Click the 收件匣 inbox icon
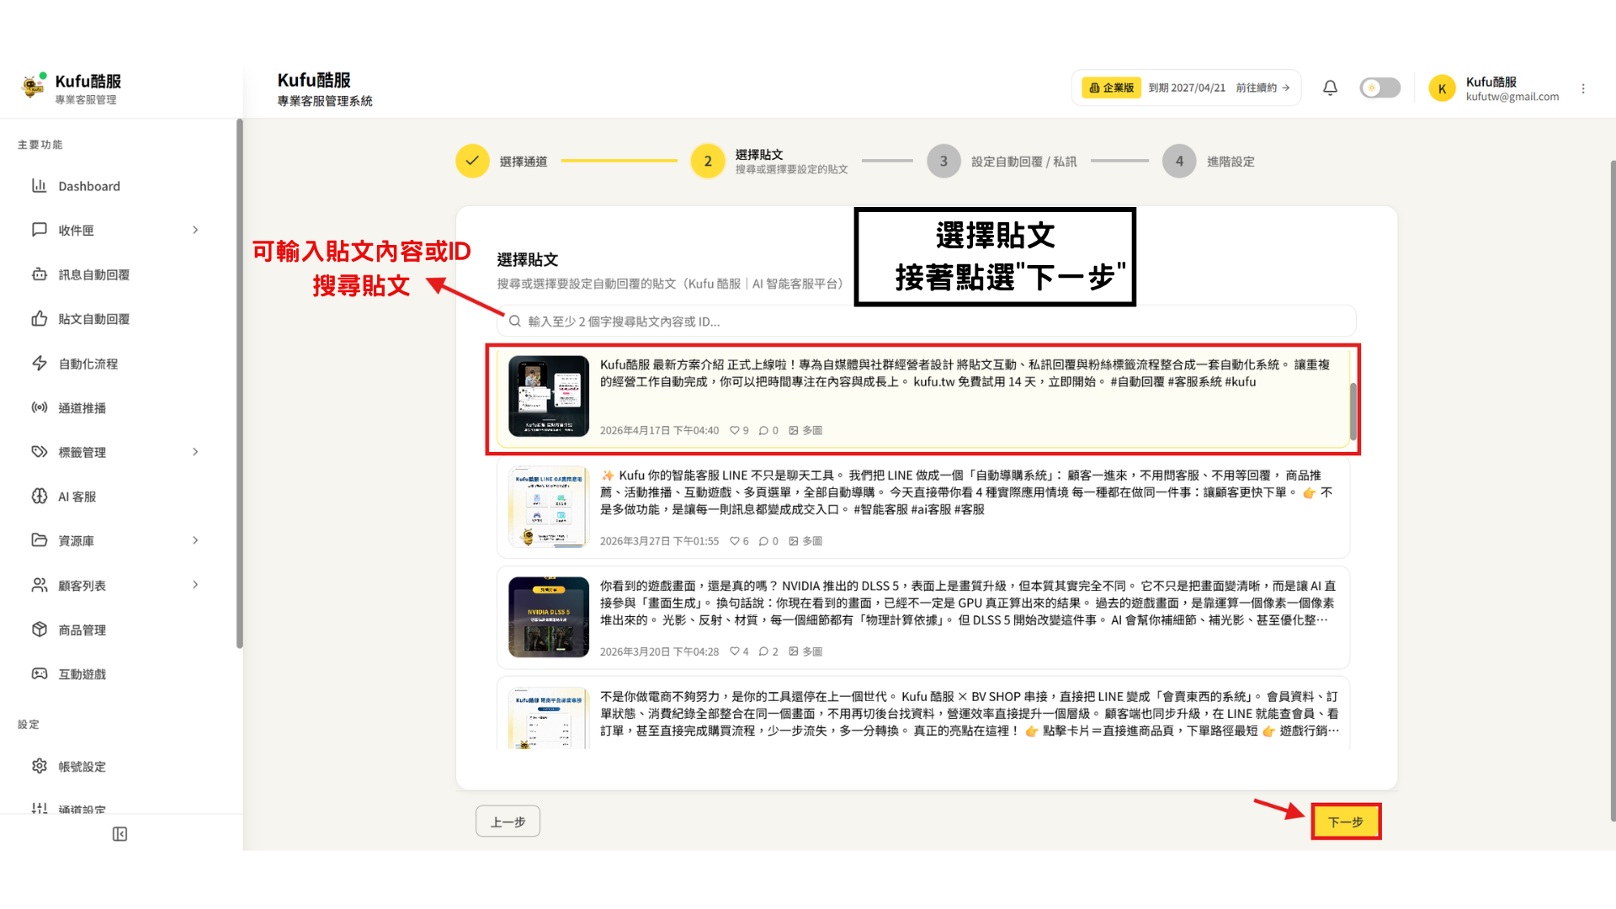The width and height of the screenshot is (1616, 909). [39, 230]
